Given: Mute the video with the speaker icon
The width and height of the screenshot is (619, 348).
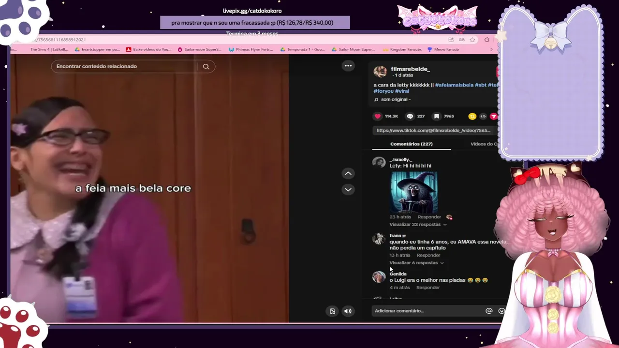Looking at the screenshot, I should 348,311.
